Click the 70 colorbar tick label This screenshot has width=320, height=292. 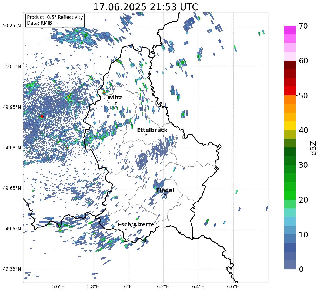point(303,26)
